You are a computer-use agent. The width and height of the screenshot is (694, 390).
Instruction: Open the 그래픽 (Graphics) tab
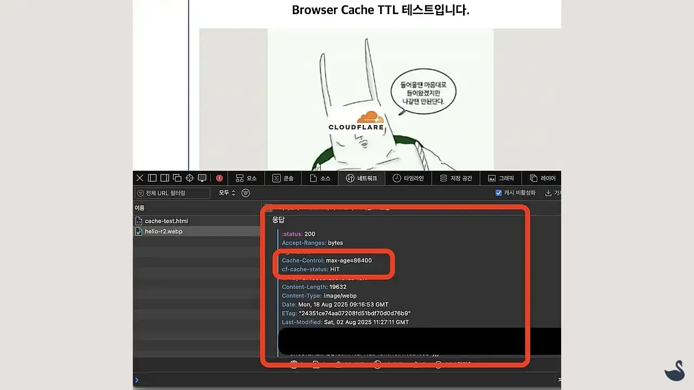click(x=500, y=178)
